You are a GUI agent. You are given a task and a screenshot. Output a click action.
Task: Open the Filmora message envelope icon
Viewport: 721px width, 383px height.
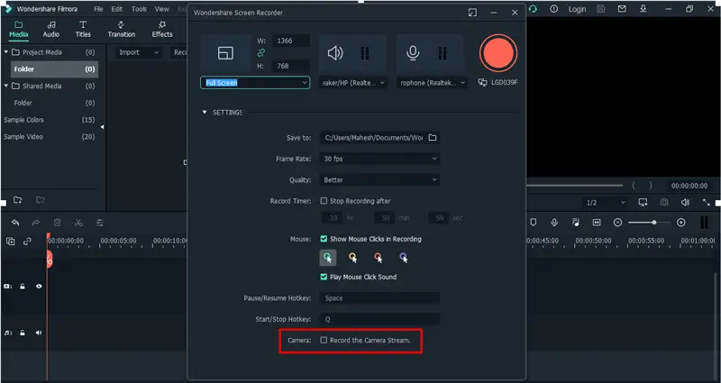pos(622,9)
